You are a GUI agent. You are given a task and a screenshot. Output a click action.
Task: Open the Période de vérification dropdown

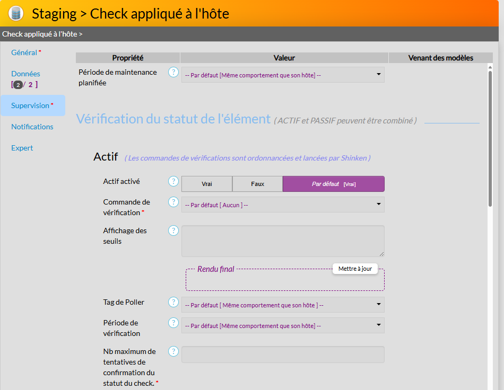point(283,325)
